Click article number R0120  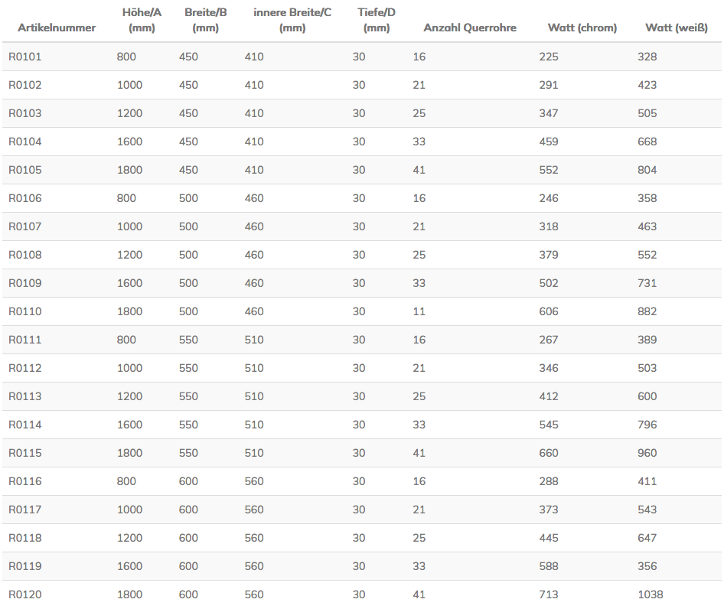click(25, 594)
